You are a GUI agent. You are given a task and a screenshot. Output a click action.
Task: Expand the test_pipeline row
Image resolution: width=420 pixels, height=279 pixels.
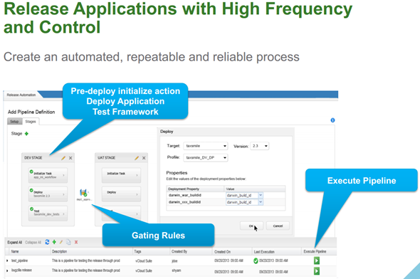7,260
